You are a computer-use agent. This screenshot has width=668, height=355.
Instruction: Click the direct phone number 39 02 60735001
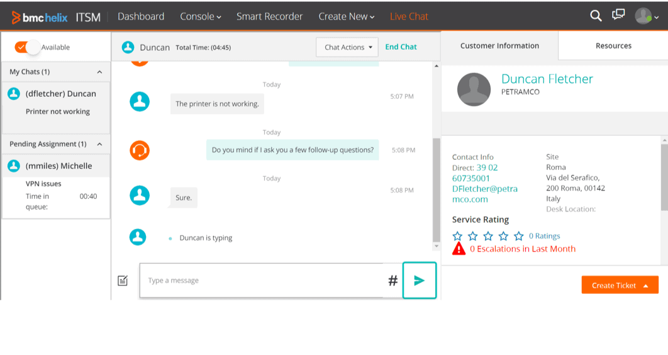[x=475, y=172]
